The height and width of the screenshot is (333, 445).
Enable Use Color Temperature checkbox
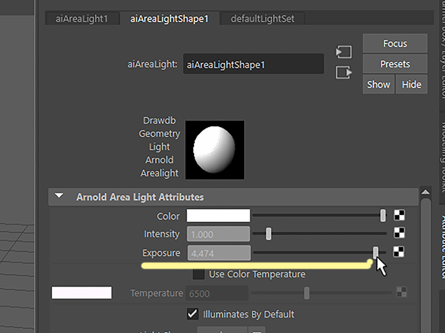coord(198,274)
